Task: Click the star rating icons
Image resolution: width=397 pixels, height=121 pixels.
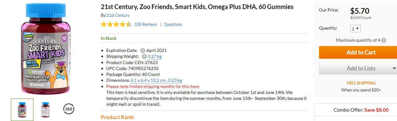Action: [x=116, y=24]
